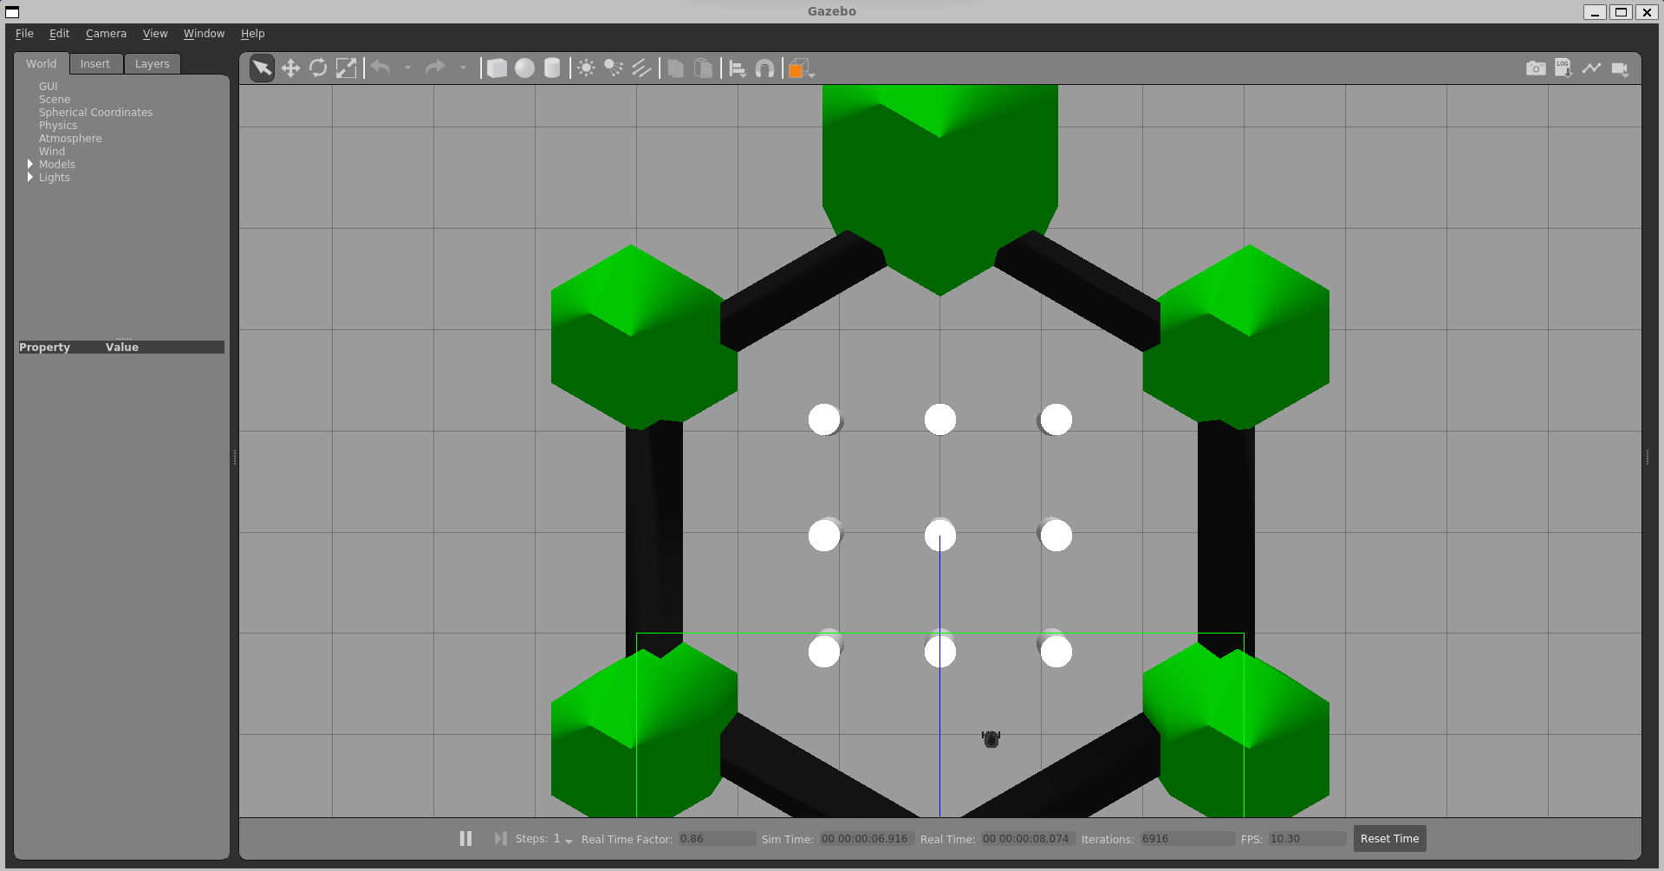Open the undo history dropdown arrow

click(407, 68)
